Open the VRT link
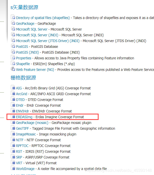Viewport: 154px width, 175px height. coord(19,163)
